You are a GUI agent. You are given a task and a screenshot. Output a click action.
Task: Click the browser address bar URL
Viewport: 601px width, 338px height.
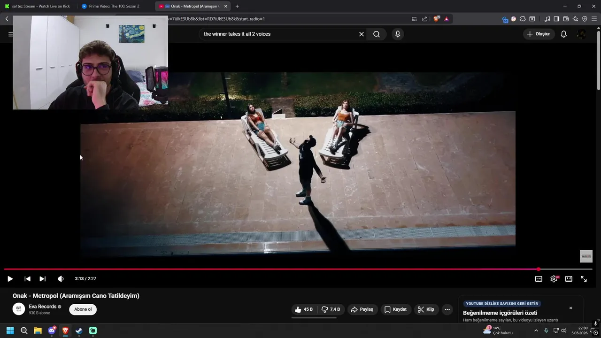coord(216,19)
